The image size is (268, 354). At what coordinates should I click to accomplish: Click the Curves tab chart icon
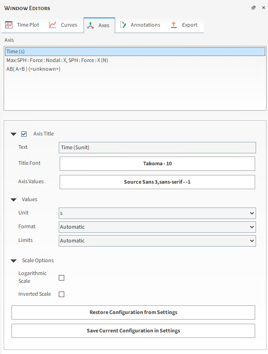click(x=52, y=25)
